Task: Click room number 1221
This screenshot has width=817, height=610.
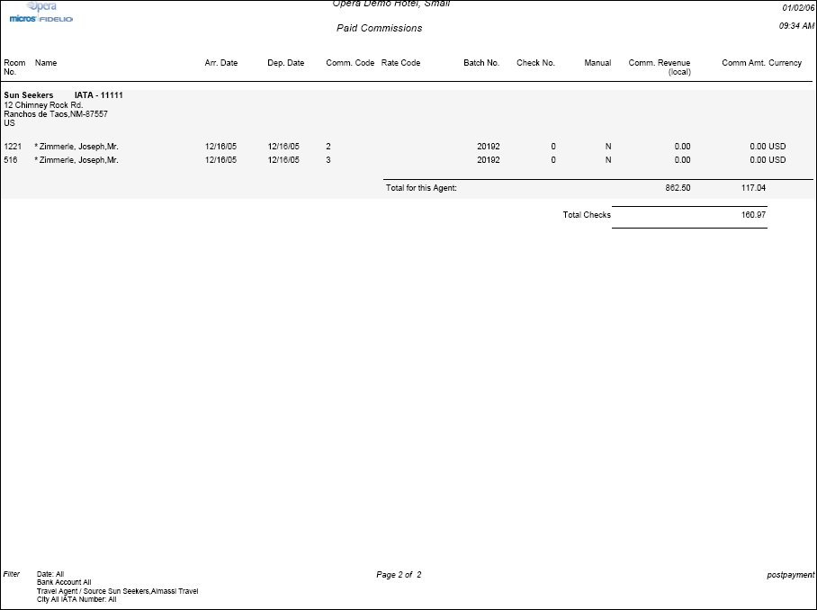Action: 13,147
